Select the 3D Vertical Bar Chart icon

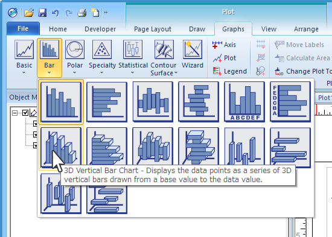(x=61, y=147)
